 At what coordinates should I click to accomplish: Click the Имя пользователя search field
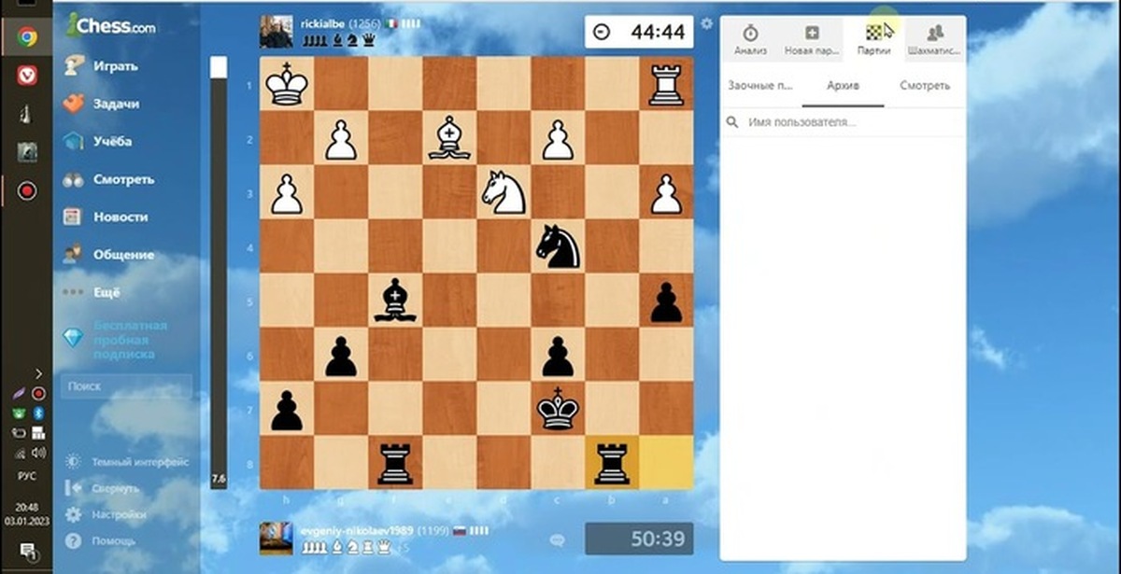pyautogui.click(x=843, y=122)
